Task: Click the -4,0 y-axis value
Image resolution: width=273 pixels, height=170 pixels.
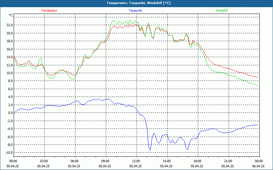Action: (x=10, y=129)
